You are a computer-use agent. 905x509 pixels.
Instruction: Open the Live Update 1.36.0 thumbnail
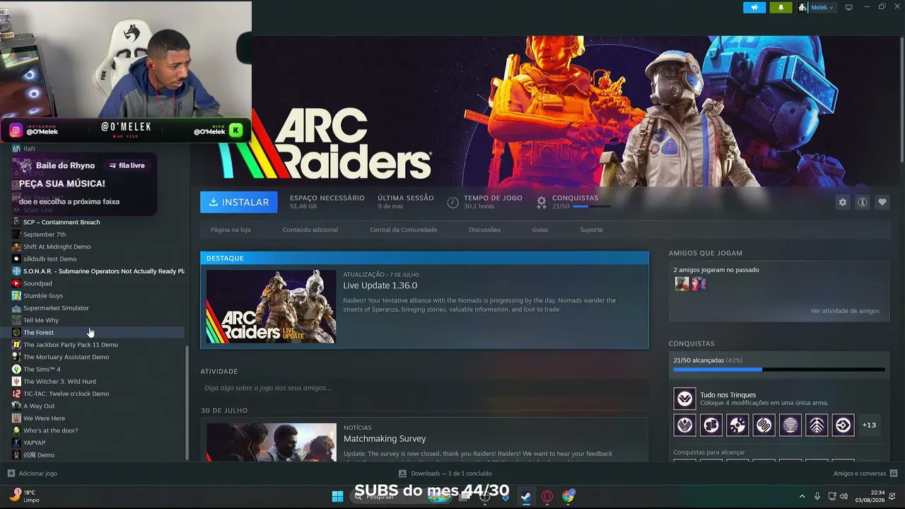(271, 307)
